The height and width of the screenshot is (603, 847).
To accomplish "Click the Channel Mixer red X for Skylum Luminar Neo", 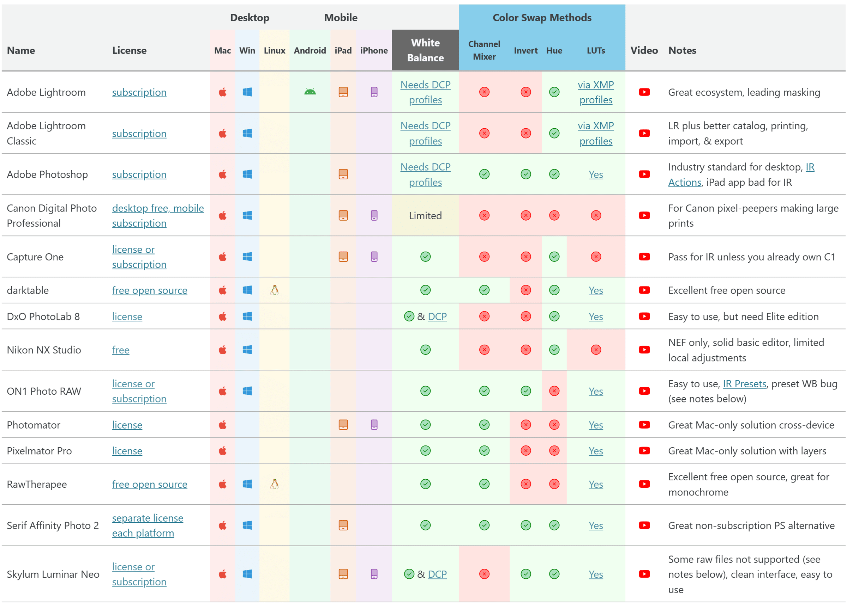I will coord(484,574).
